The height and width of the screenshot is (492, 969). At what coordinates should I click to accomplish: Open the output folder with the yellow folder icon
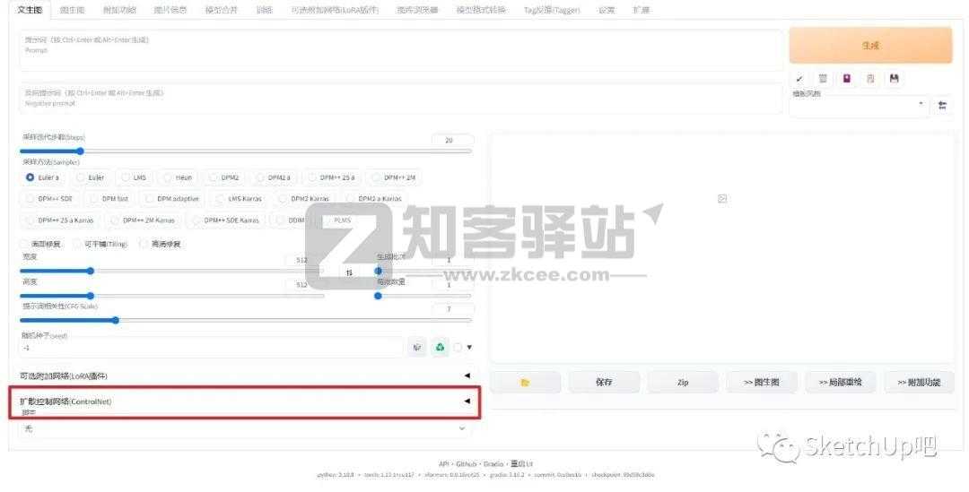click(x=525, y=383)
